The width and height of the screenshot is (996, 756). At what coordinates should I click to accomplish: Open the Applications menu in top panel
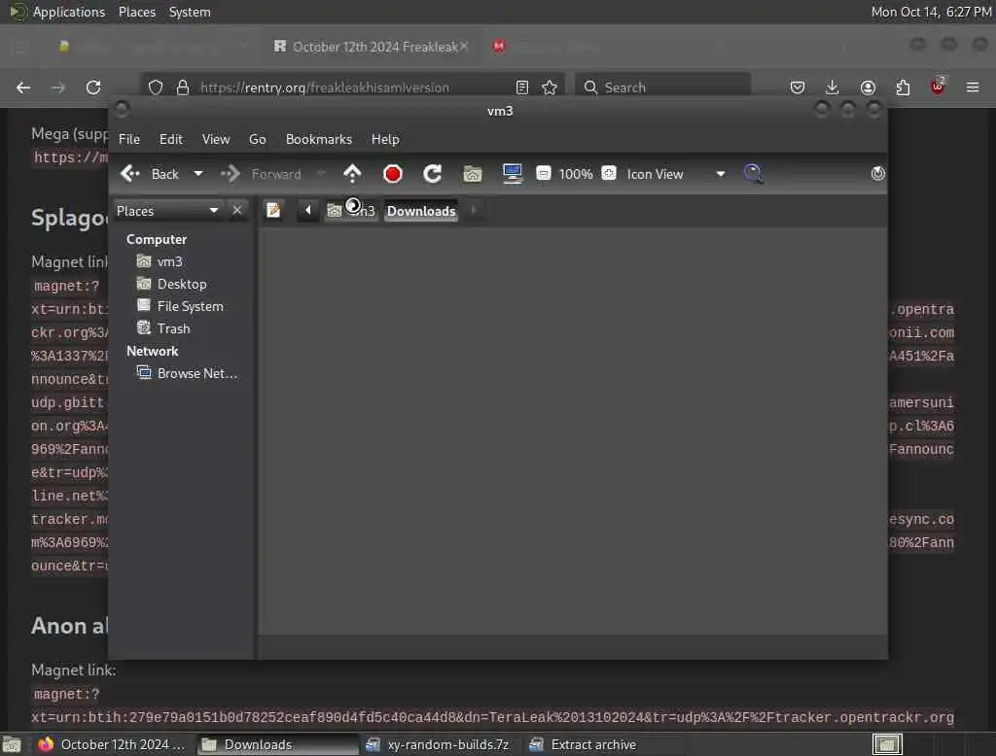[57, 12]
